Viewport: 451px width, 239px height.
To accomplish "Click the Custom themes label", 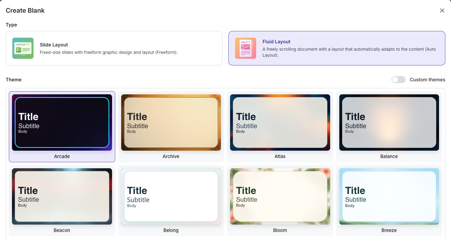I will 427,80.
